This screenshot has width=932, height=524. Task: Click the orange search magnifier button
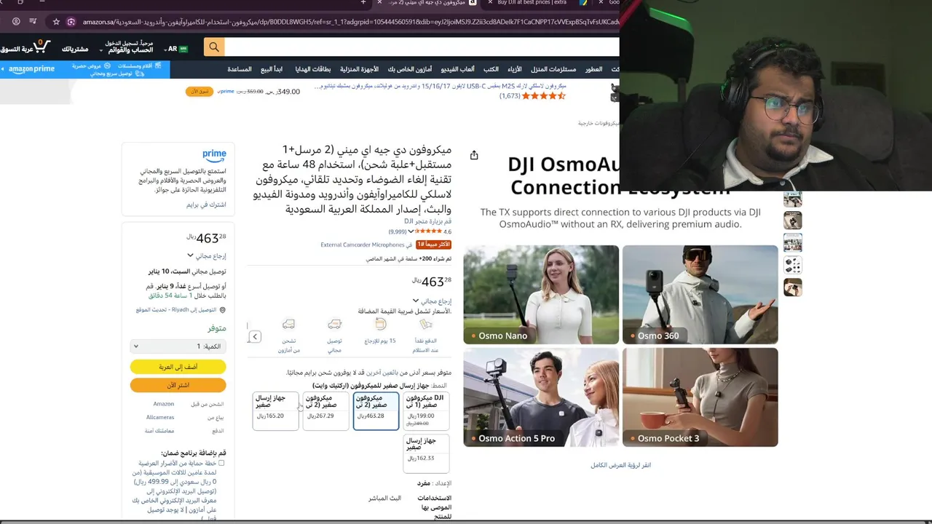point(214,47)
